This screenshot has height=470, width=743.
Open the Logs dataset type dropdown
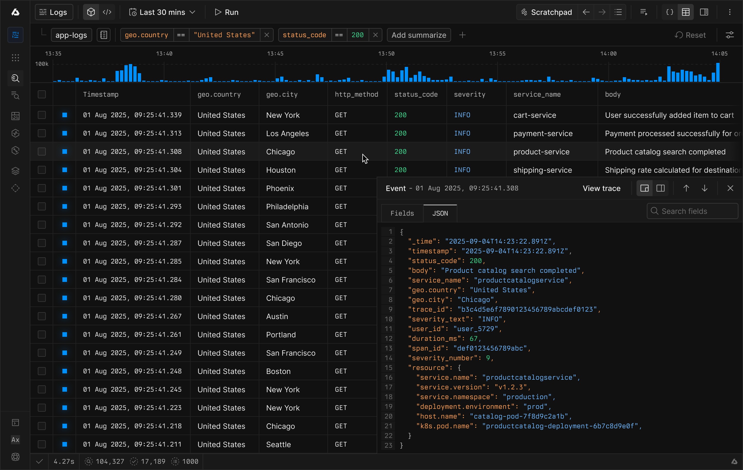tap(54, 12)
